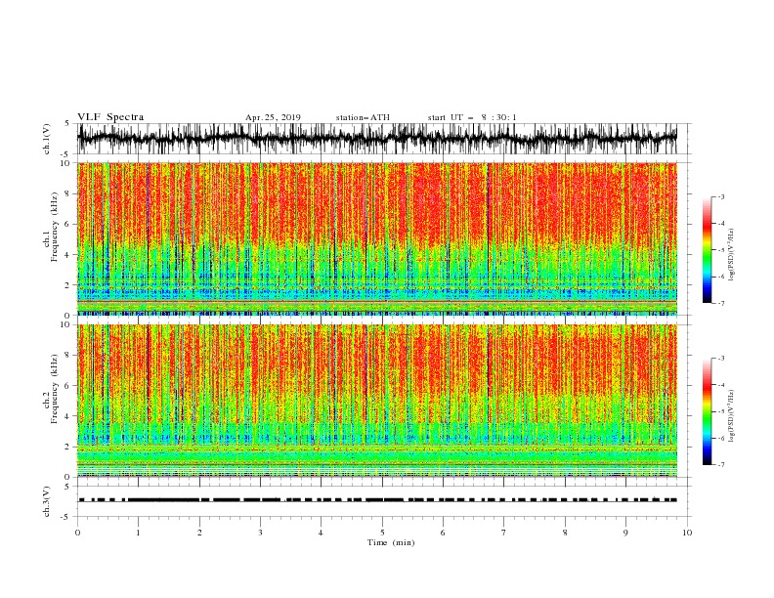Click the ch.3 dashed signal trace
Screen dimensions: 774x598
coord(377,500)
